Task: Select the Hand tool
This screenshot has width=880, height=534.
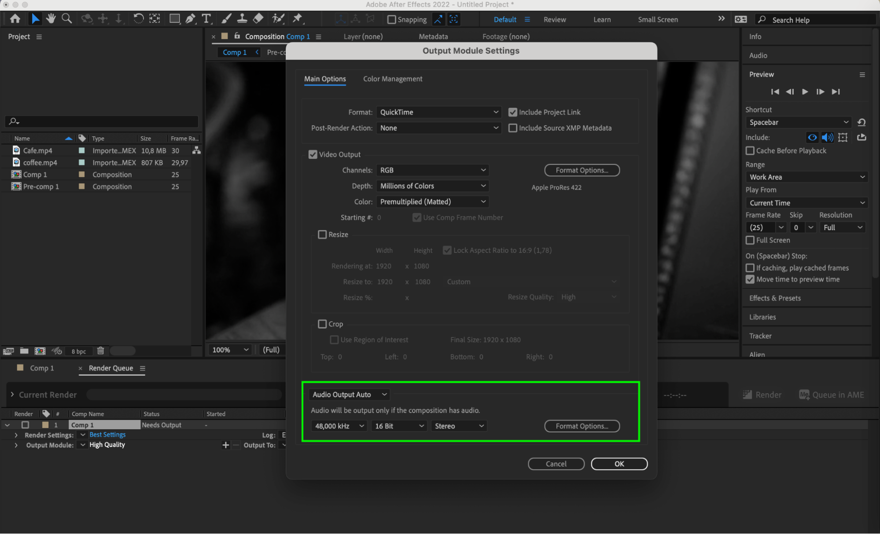Action: coord(51,18)
